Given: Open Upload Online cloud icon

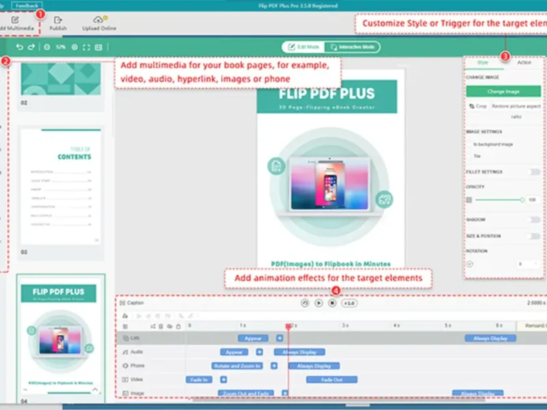Looking at the screenshot, I should coord(98,20).
